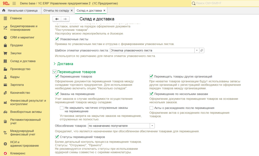Click the НСИ и администрирование gear icon
The width and height of the screenshot is (259, 156).
pyautogui.click(x=5, y=144)
